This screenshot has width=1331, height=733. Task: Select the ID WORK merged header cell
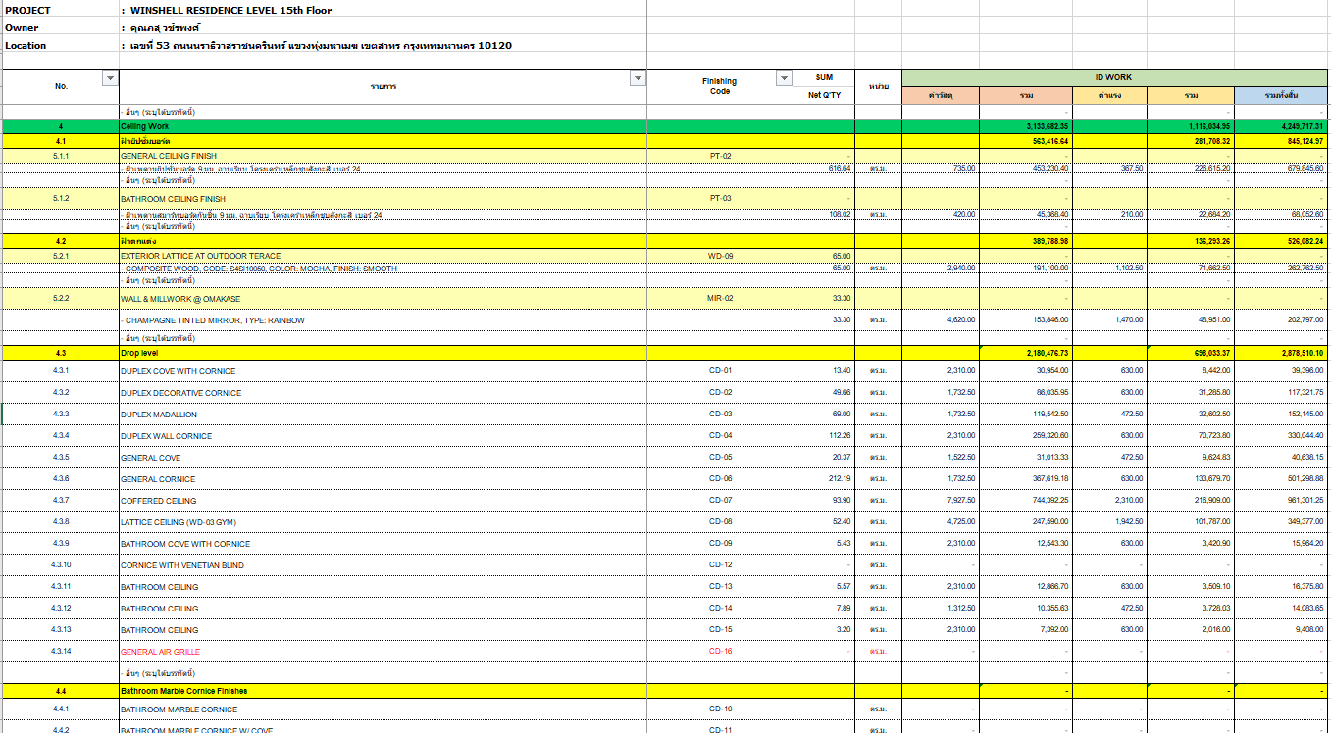coord(1114,77)
